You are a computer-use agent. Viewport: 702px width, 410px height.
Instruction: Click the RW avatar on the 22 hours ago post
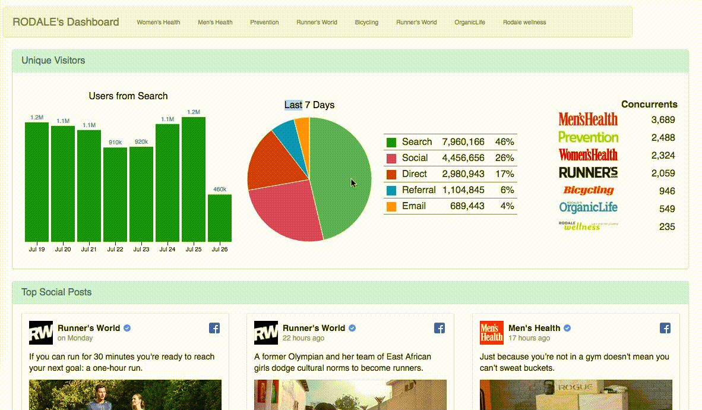[x=266, y=333]
